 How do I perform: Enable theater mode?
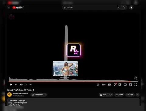tap(125, 84)
